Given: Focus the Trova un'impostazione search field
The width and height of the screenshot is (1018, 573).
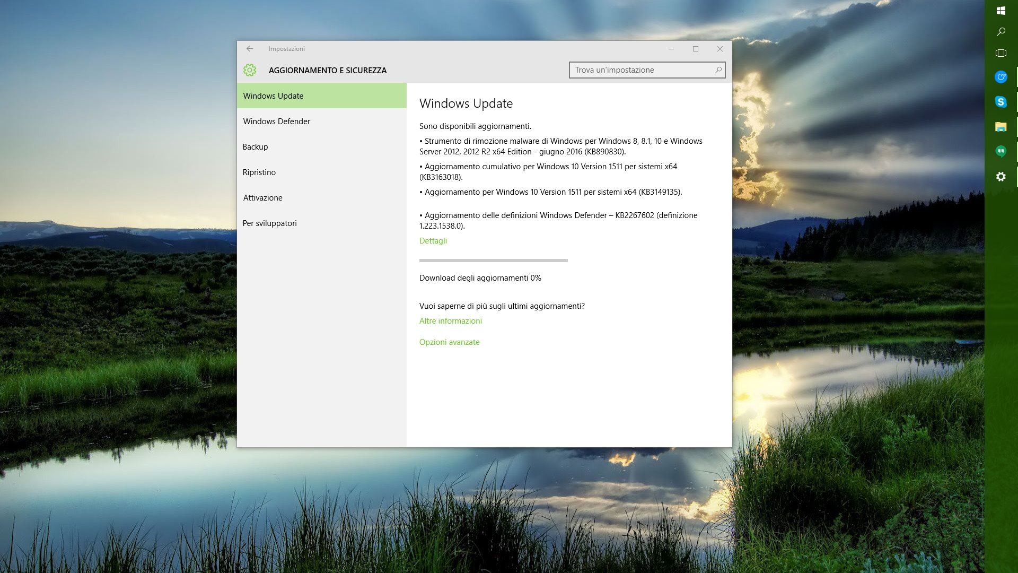Looking at the screenshot, I should pyautogui.click(x=647, y=70).
